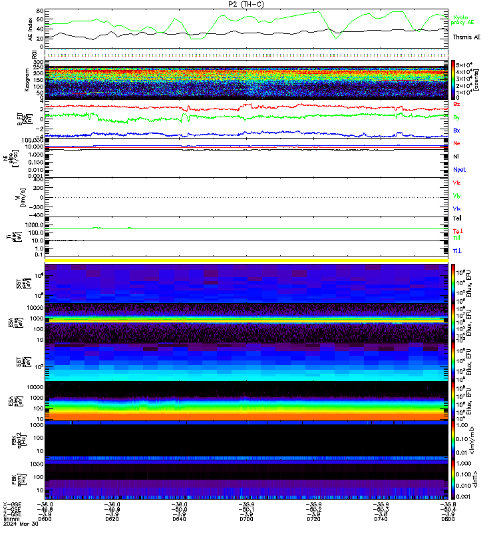Viewport: 499px width, 533px height.
Task: Select the blue Vix legend label
Action: tap(456, 209)
